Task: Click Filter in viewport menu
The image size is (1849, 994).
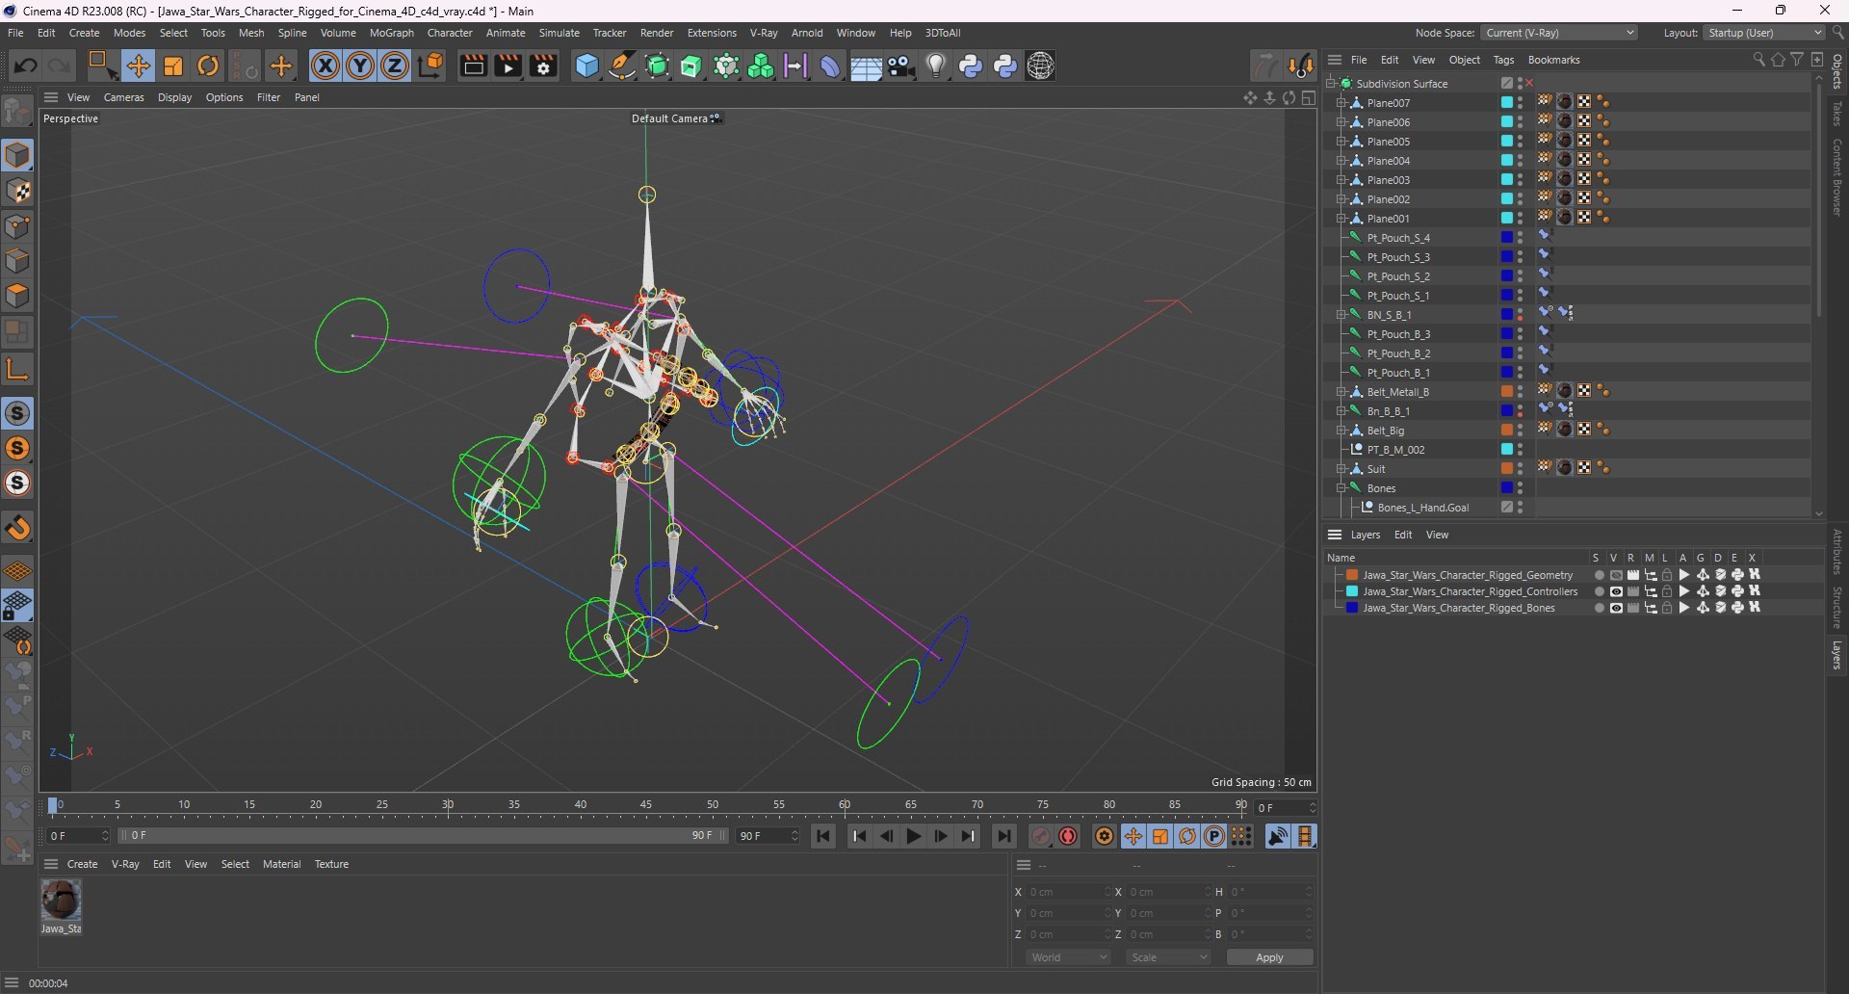Action: (x=269, y=97)
